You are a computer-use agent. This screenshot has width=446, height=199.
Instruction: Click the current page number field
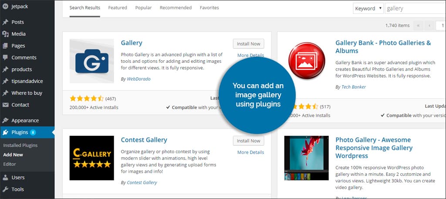click(441, 26)
